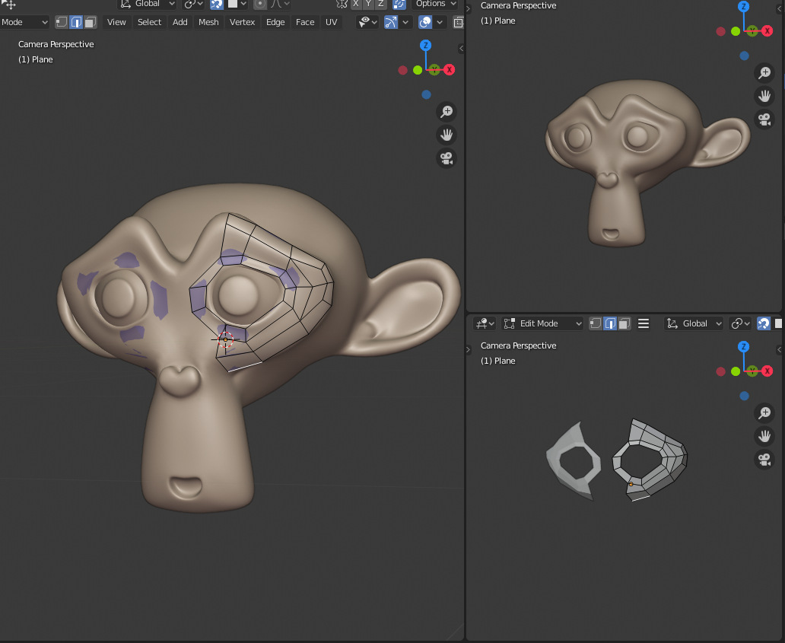Open the Edit Mode dropdown
This screenshot has height=643, width=785.
[542, 323]
